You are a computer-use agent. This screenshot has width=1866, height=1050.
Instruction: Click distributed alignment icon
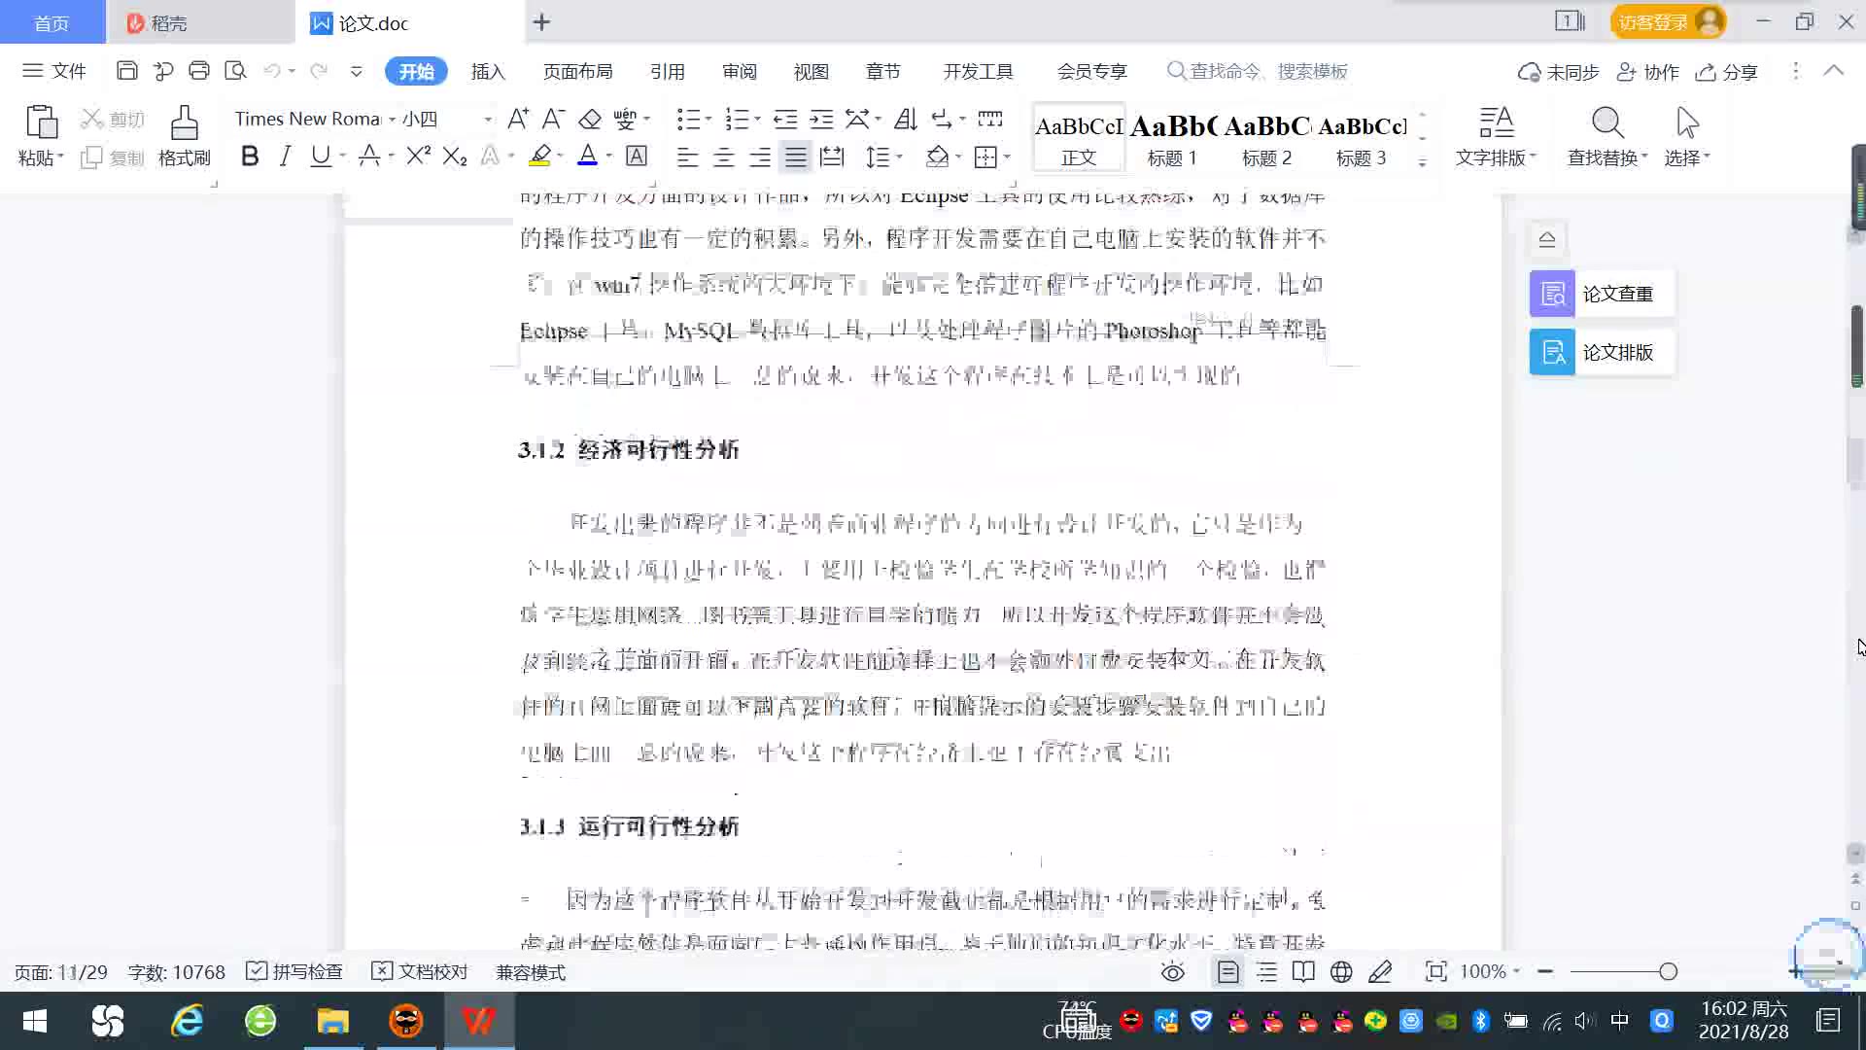coord(832,157)
